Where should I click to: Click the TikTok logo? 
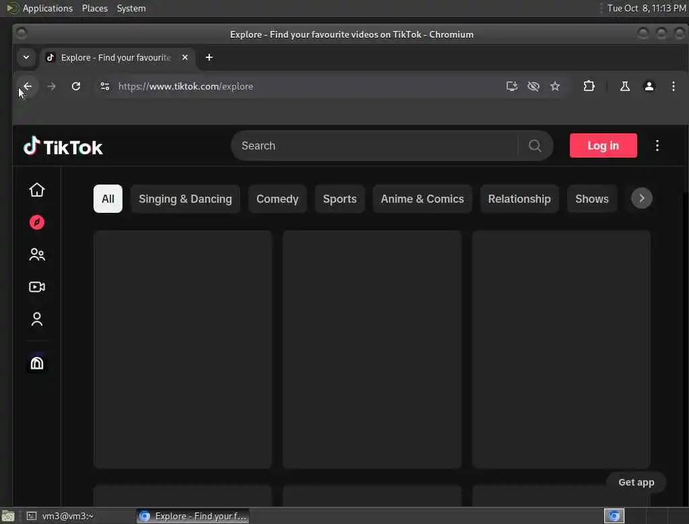point(63,147)
